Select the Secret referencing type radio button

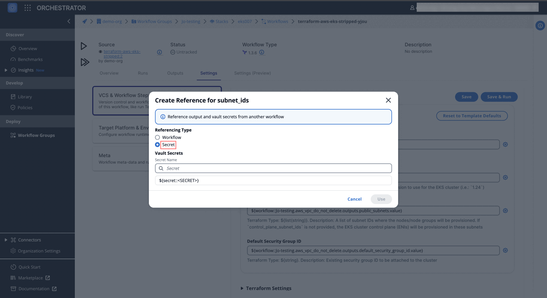pyautogui.click(x=158, y=145)
